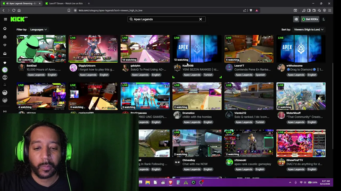Reload the current page
This screenshot has height=191, width=341.
coord(14,10)
